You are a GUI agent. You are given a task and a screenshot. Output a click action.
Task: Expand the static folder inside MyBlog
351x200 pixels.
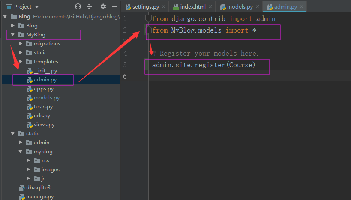coord(21,52)
